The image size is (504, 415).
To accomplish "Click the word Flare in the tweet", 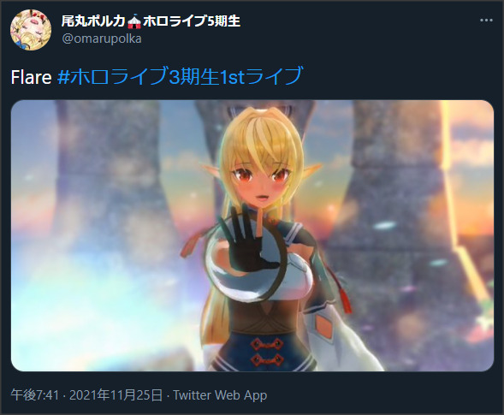I will tap(31, 77).
